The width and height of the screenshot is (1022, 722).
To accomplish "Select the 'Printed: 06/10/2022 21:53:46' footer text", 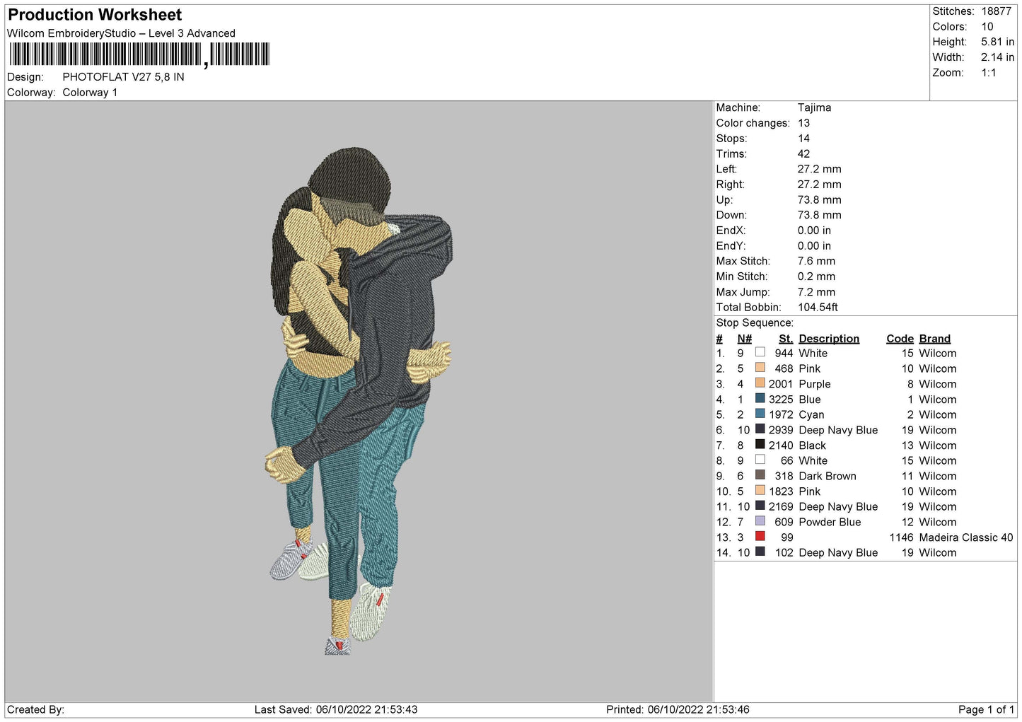I will pos(678,709).
